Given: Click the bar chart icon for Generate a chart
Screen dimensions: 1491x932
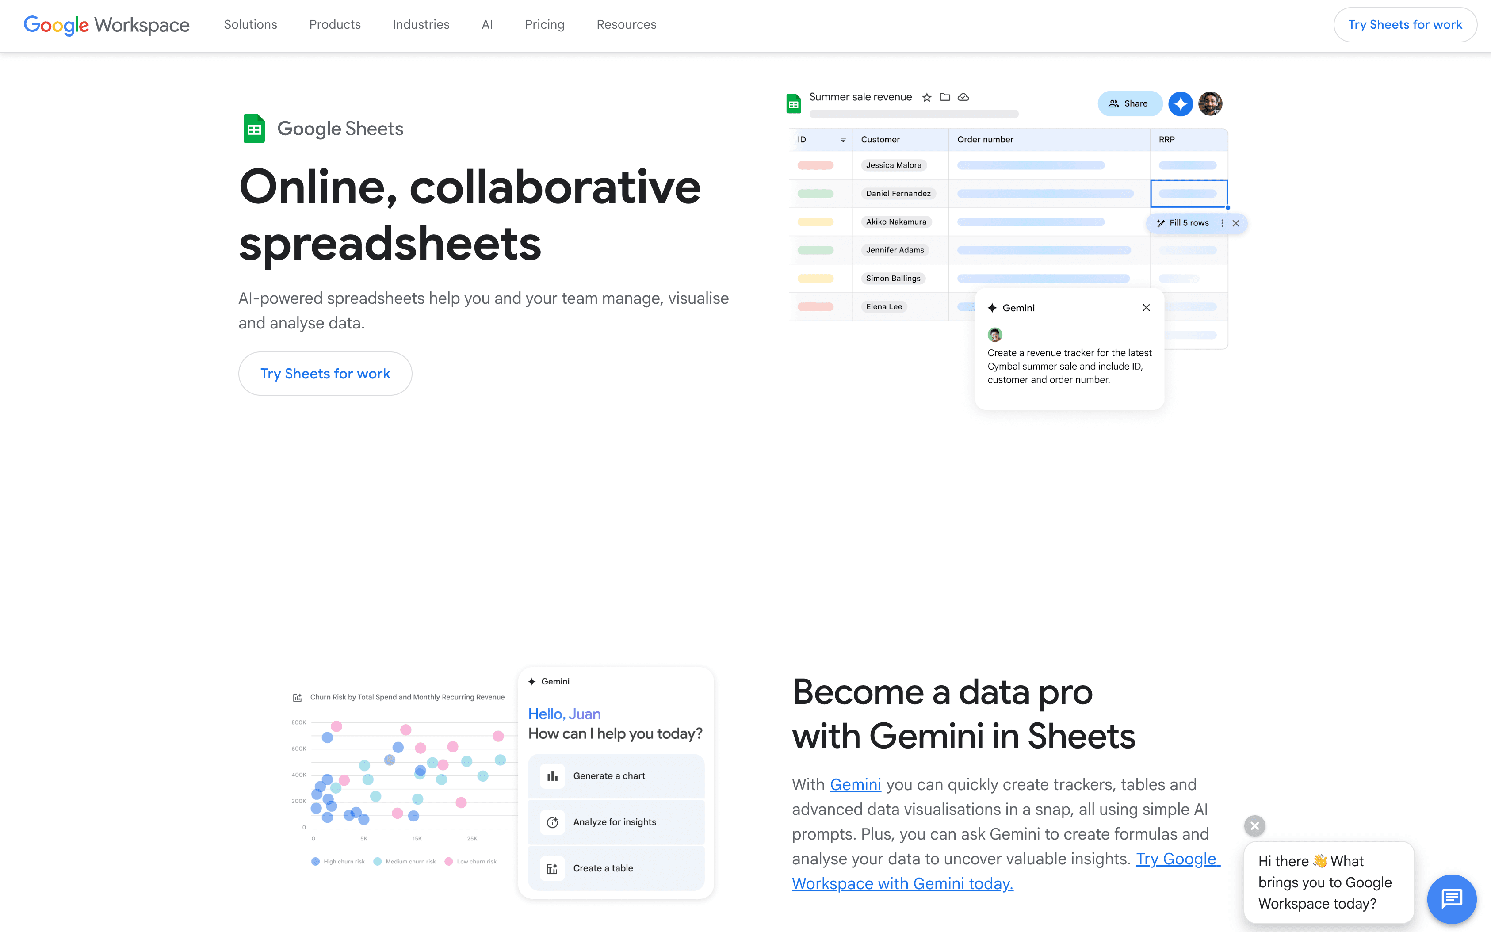Looking at the screenshot, I should (x=552, y=776).
